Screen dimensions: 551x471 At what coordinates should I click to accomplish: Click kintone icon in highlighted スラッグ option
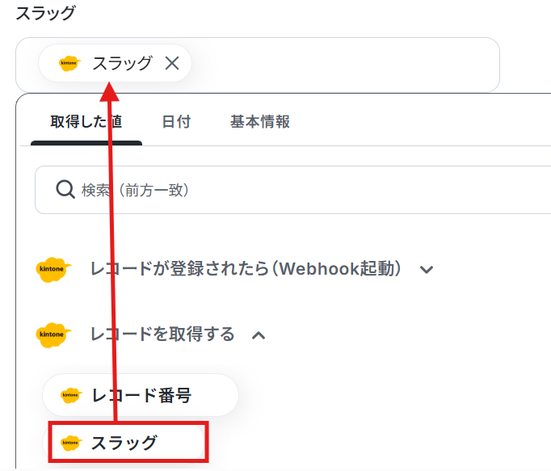(71, 442)
